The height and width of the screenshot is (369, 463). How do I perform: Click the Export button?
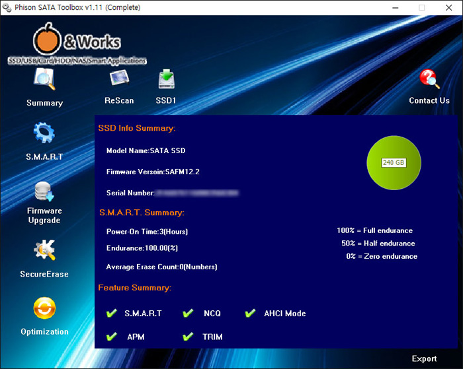tap(425, 358)
